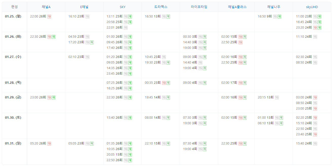Click the red 19 badge beside skyUHD 23:20 24회
The width and height of the screenshot is (333, 167).
(x=315, y=28)
